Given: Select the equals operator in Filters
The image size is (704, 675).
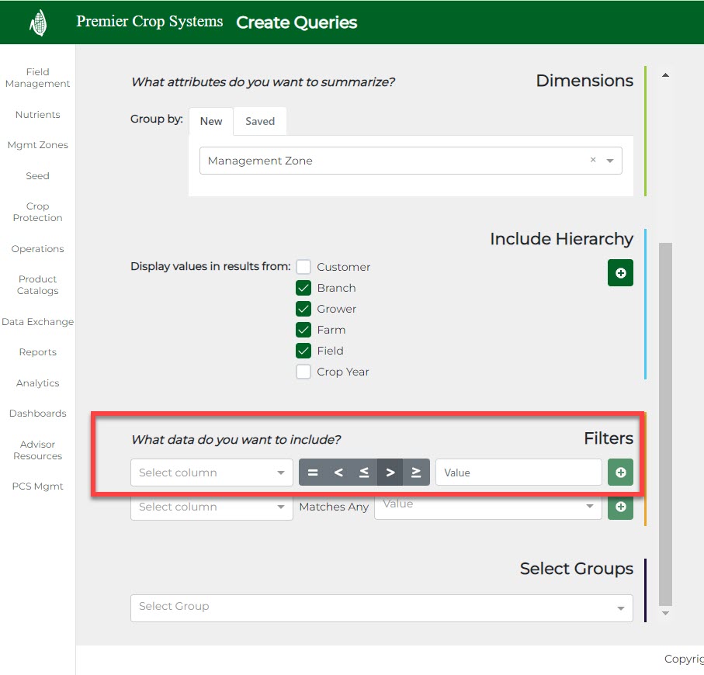Looking at the screenshot, I should pyautogui.click(x=313, y=472).
